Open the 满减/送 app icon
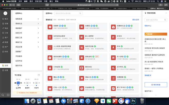 pos(82,78)
